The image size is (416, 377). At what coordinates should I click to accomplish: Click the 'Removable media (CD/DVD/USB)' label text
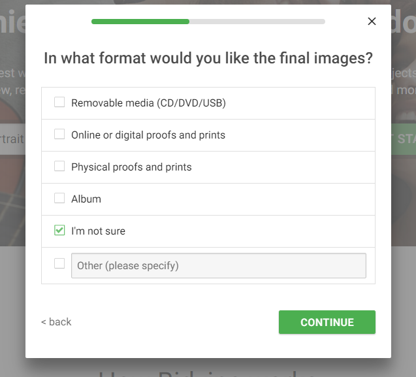tap(149, 103)
